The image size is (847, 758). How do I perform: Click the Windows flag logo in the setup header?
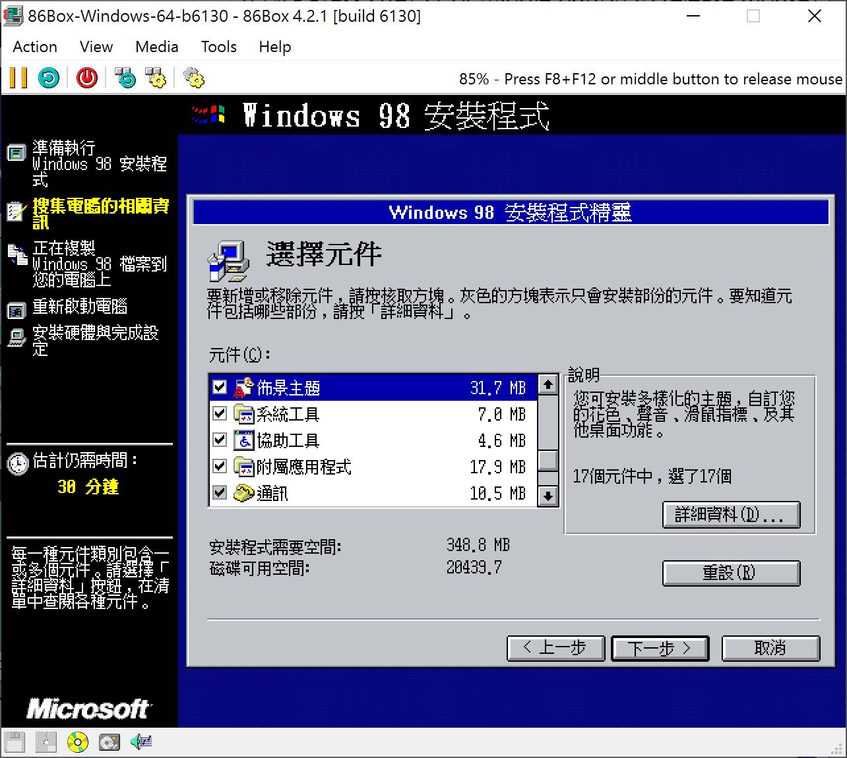pos(209,115)
